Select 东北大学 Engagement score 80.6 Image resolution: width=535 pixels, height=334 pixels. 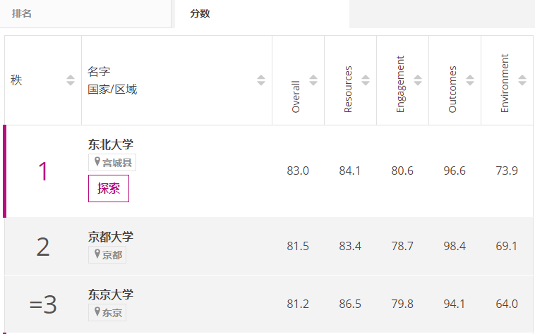point(402,171)
